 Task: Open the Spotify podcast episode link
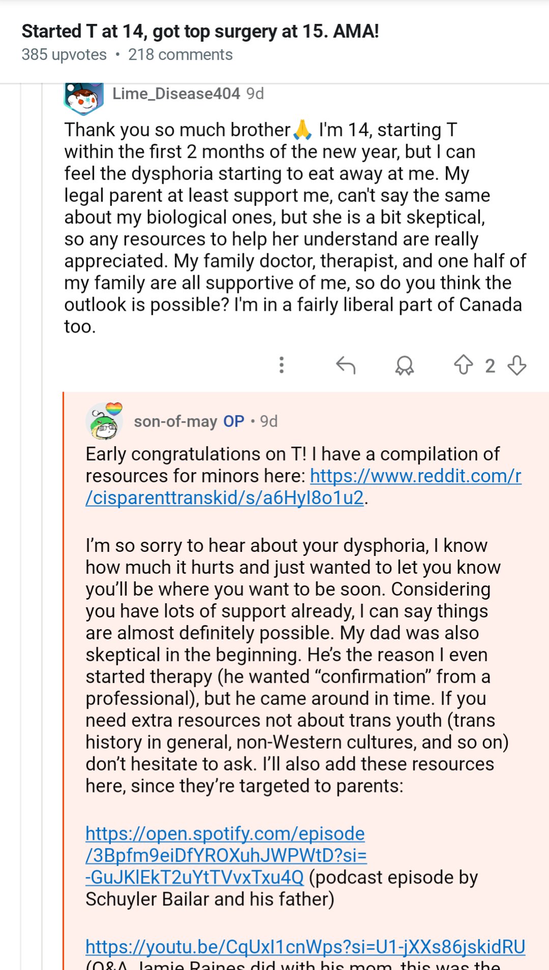coord(225,855)
